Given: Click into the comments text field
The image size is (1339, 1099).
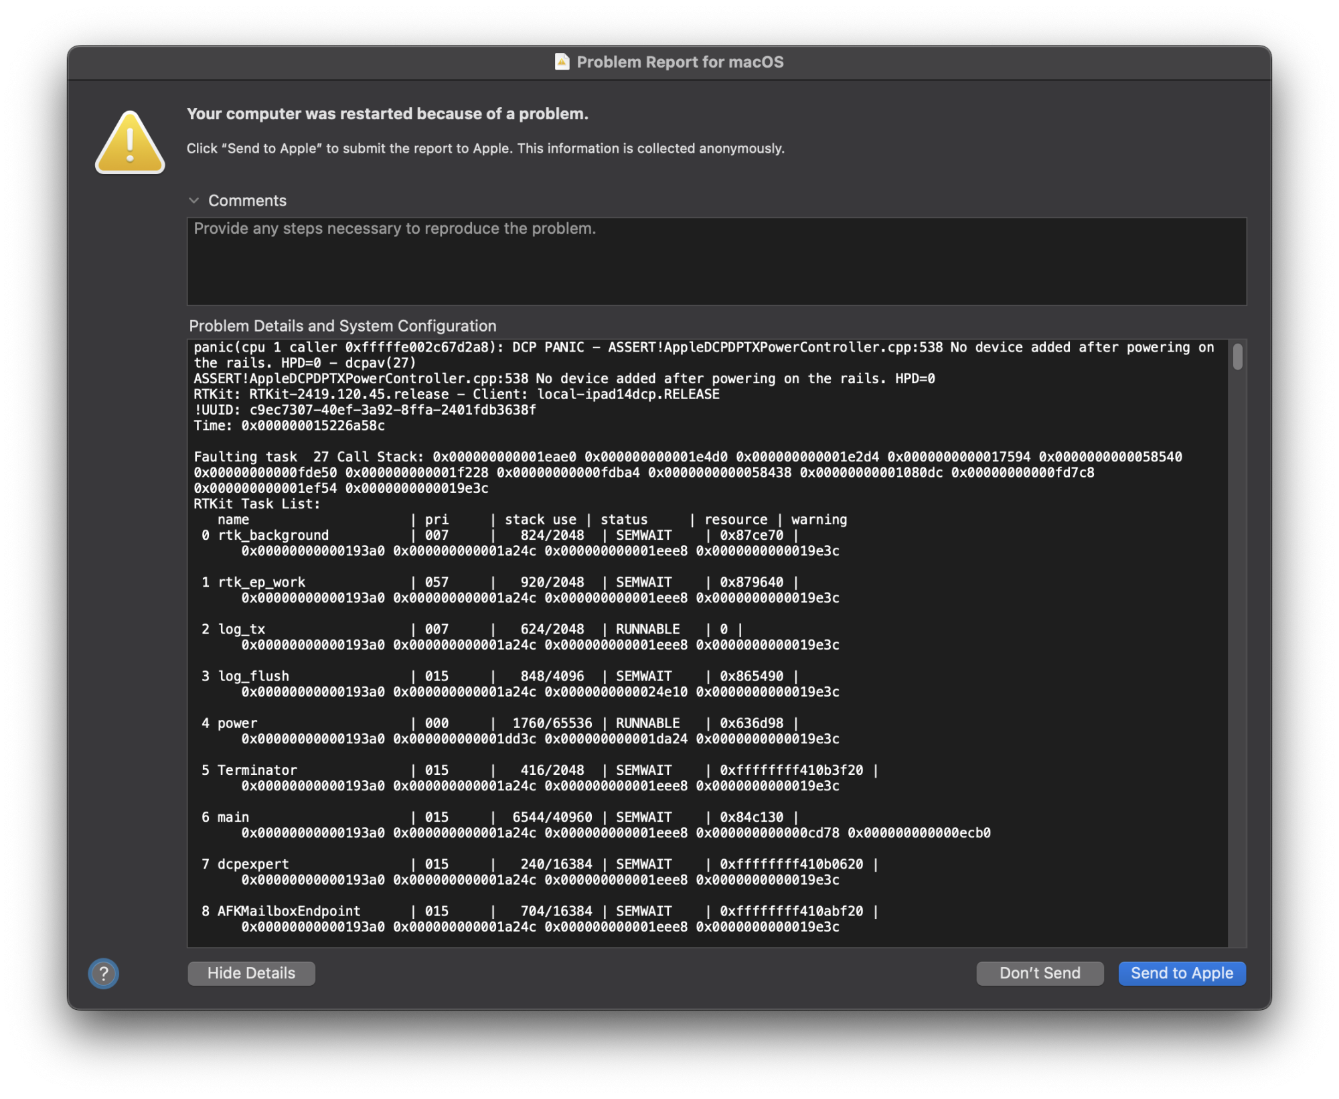Looking at the screenshot, I should pyautogui.click(x=716, y=261).
